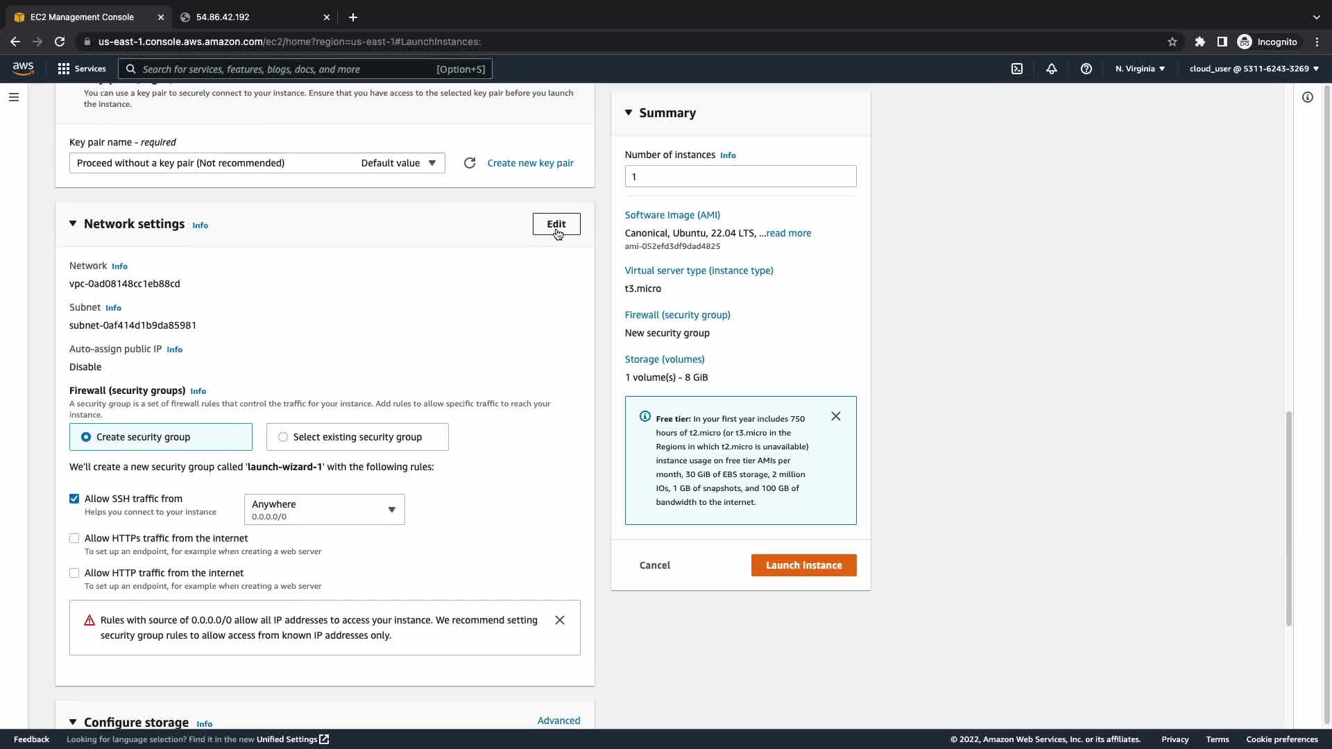Open AWS CloudShell icon in top bar
The width and height of the screenshot is (1332, 749).
tap(1017, 69)
